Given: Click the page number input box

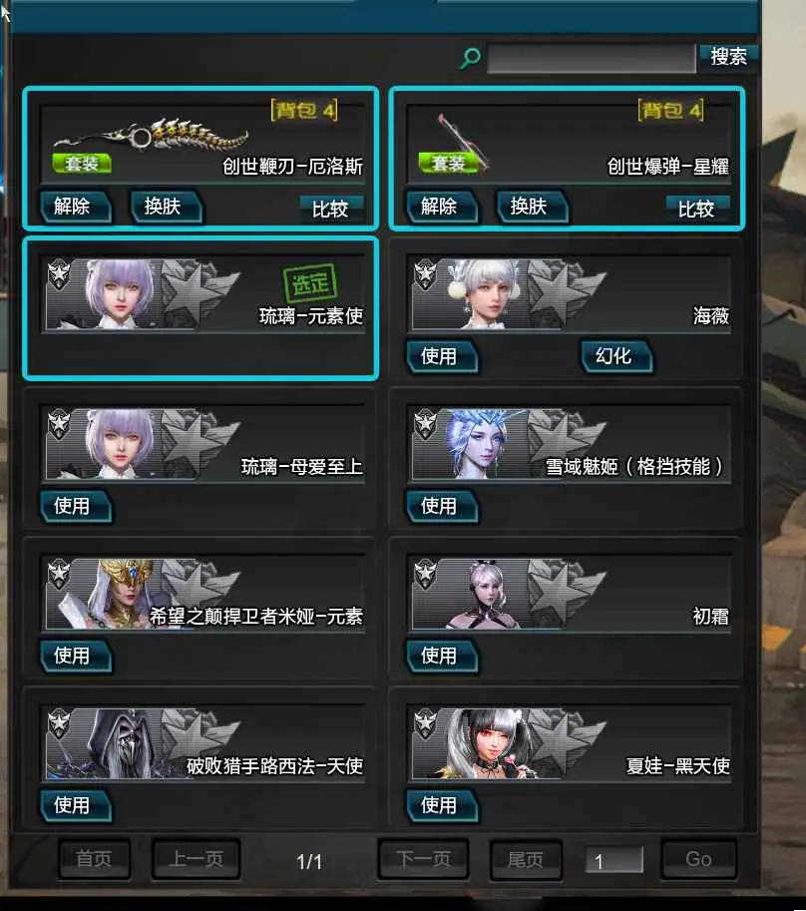Looking at the screenshot, I should point(614,860).
